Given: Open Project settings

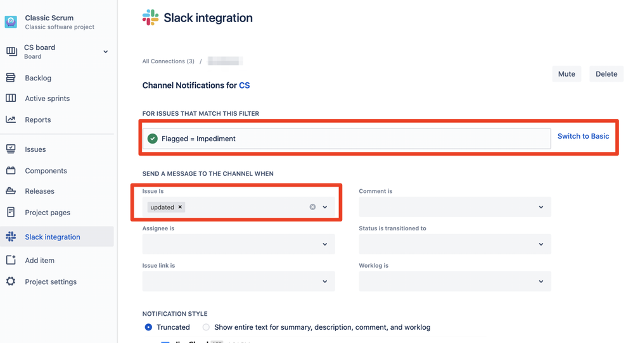Looking at the screenshot, I should click(x=51, y=282).
